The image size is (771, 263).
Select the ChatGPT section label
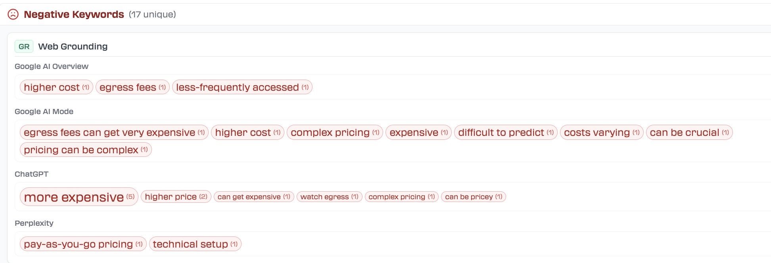31,174
